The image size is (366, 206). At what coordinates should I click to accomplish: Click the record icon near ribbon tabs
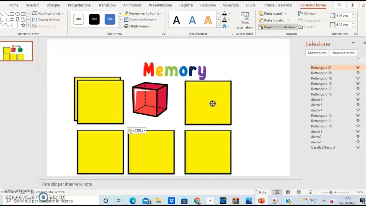tap(352, 5)
